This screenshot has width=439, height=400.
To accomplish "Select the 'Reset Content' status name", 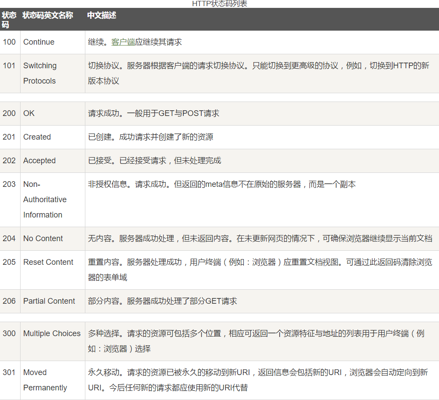I will [48, 262].
